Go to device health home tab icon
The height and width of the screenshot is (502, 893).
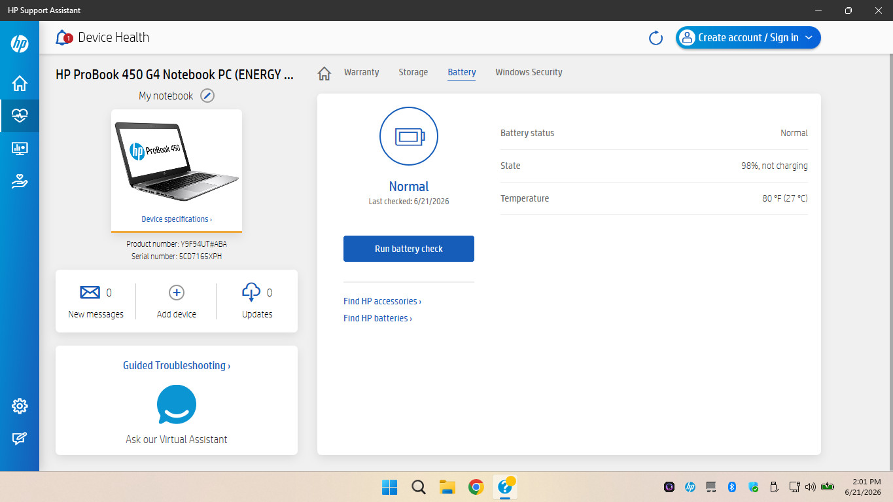pos(324,73)
